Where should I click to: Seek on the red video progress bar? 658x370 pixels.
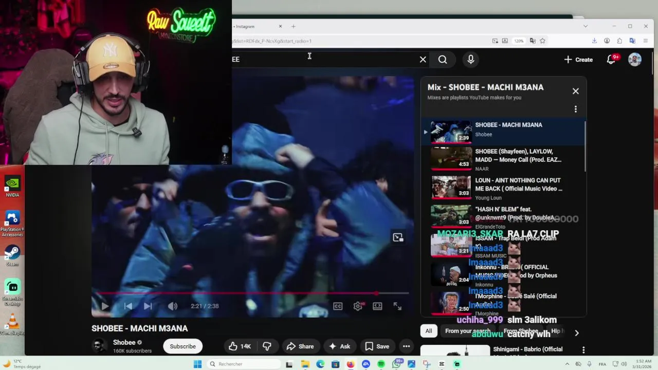pyautogui.click(x=250, y=293)
